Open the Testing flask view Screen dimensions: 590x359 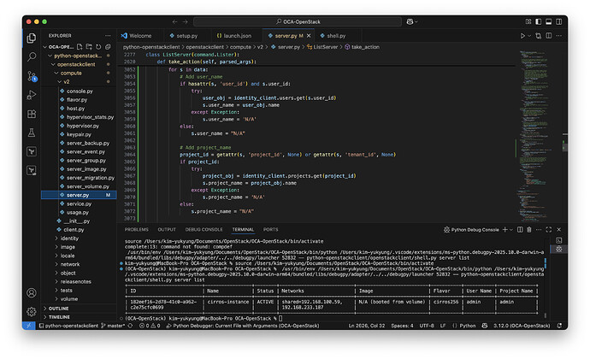[x=32, y=132]
